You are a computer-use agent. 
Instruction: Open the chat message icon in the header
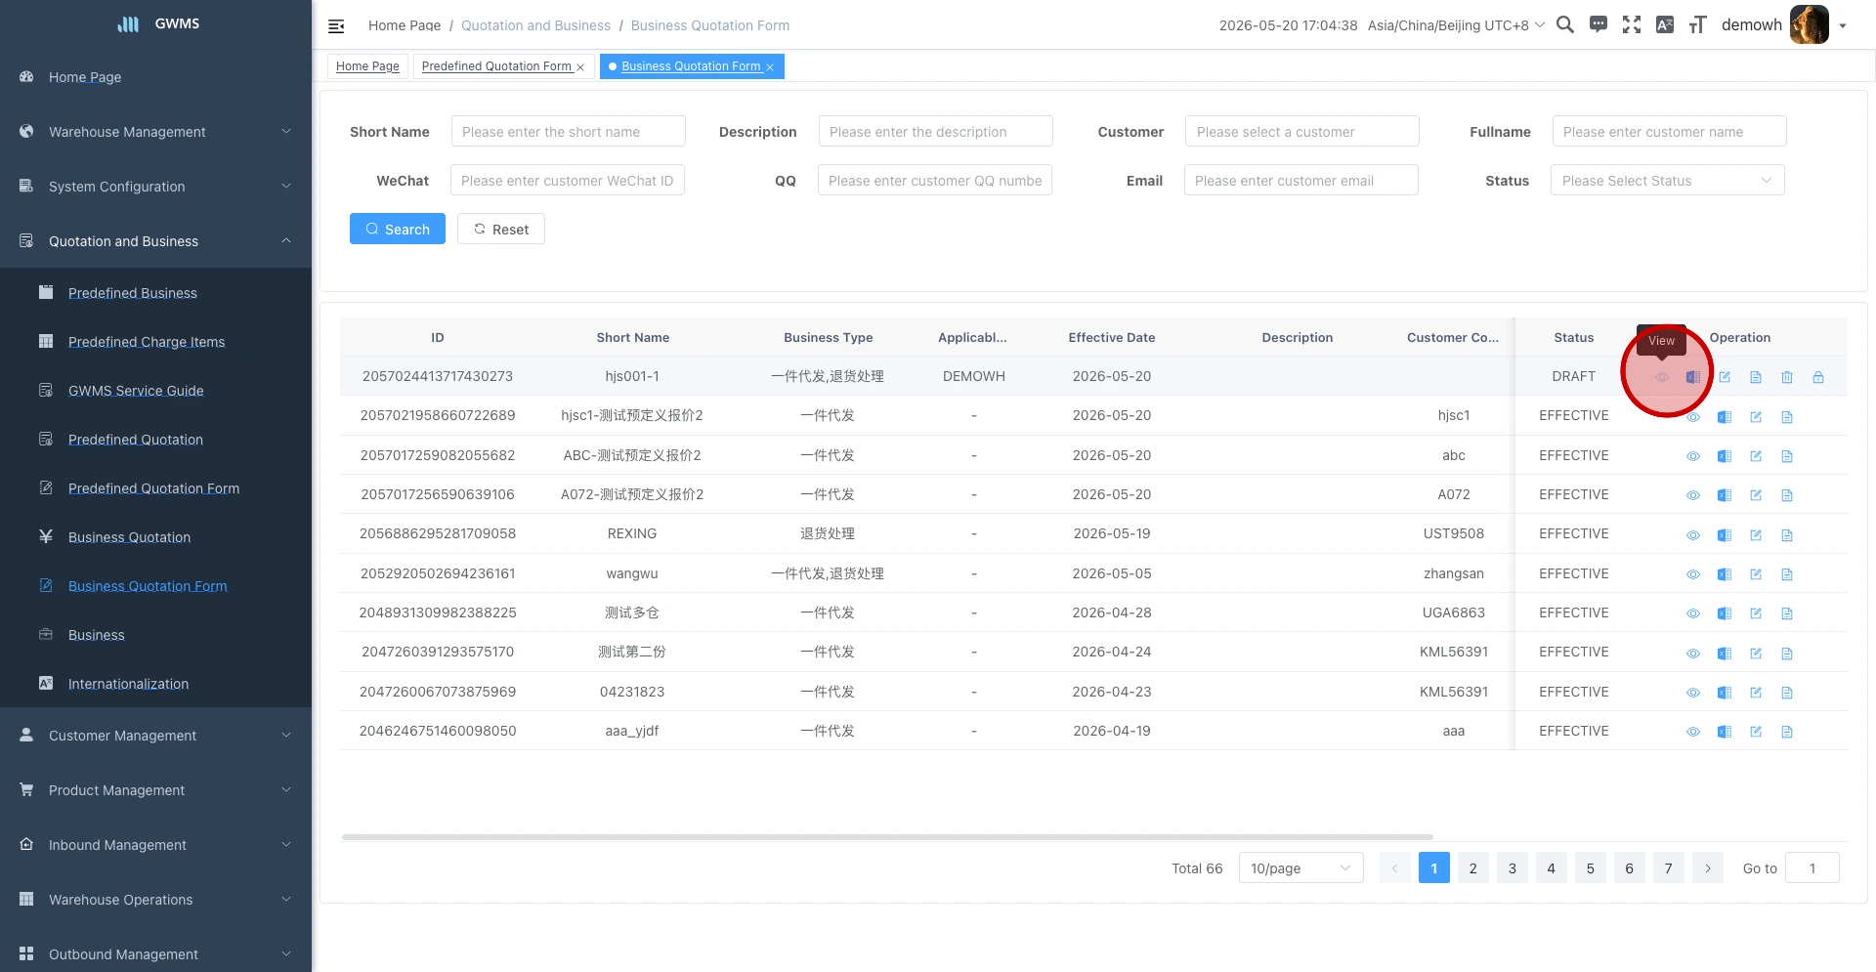coord(1599,25)
